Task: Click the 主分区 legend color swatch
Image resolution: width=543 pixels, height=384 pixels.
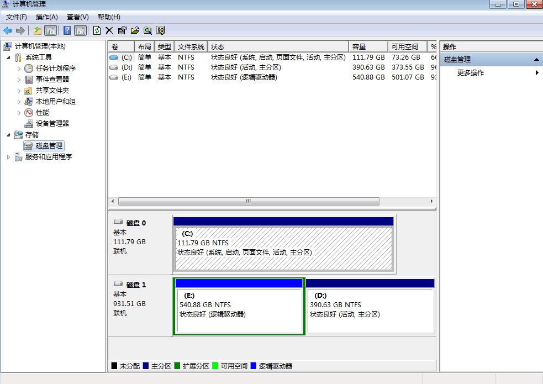Action: pos(146,366)
